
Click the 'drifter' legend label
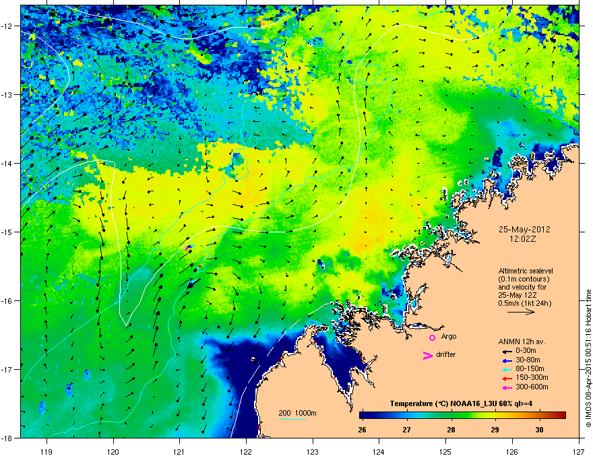click(x=446, y=354)
